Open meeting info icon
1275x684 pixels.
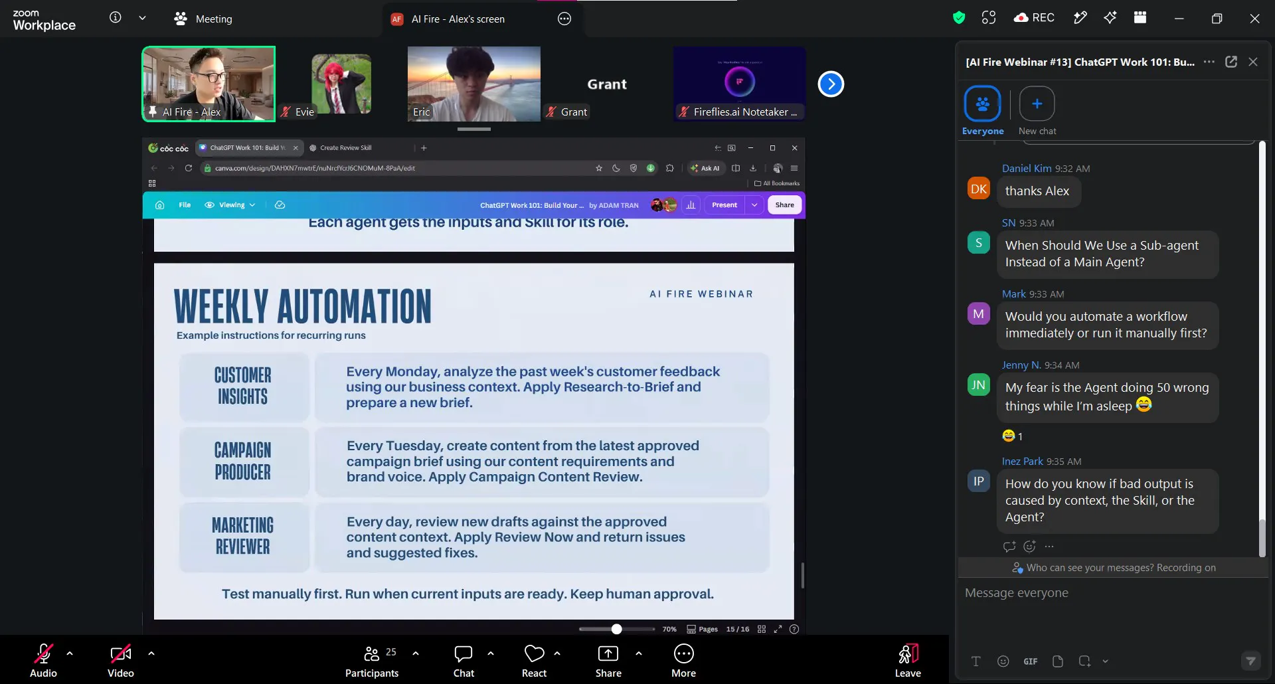click(x=116, y=18)
